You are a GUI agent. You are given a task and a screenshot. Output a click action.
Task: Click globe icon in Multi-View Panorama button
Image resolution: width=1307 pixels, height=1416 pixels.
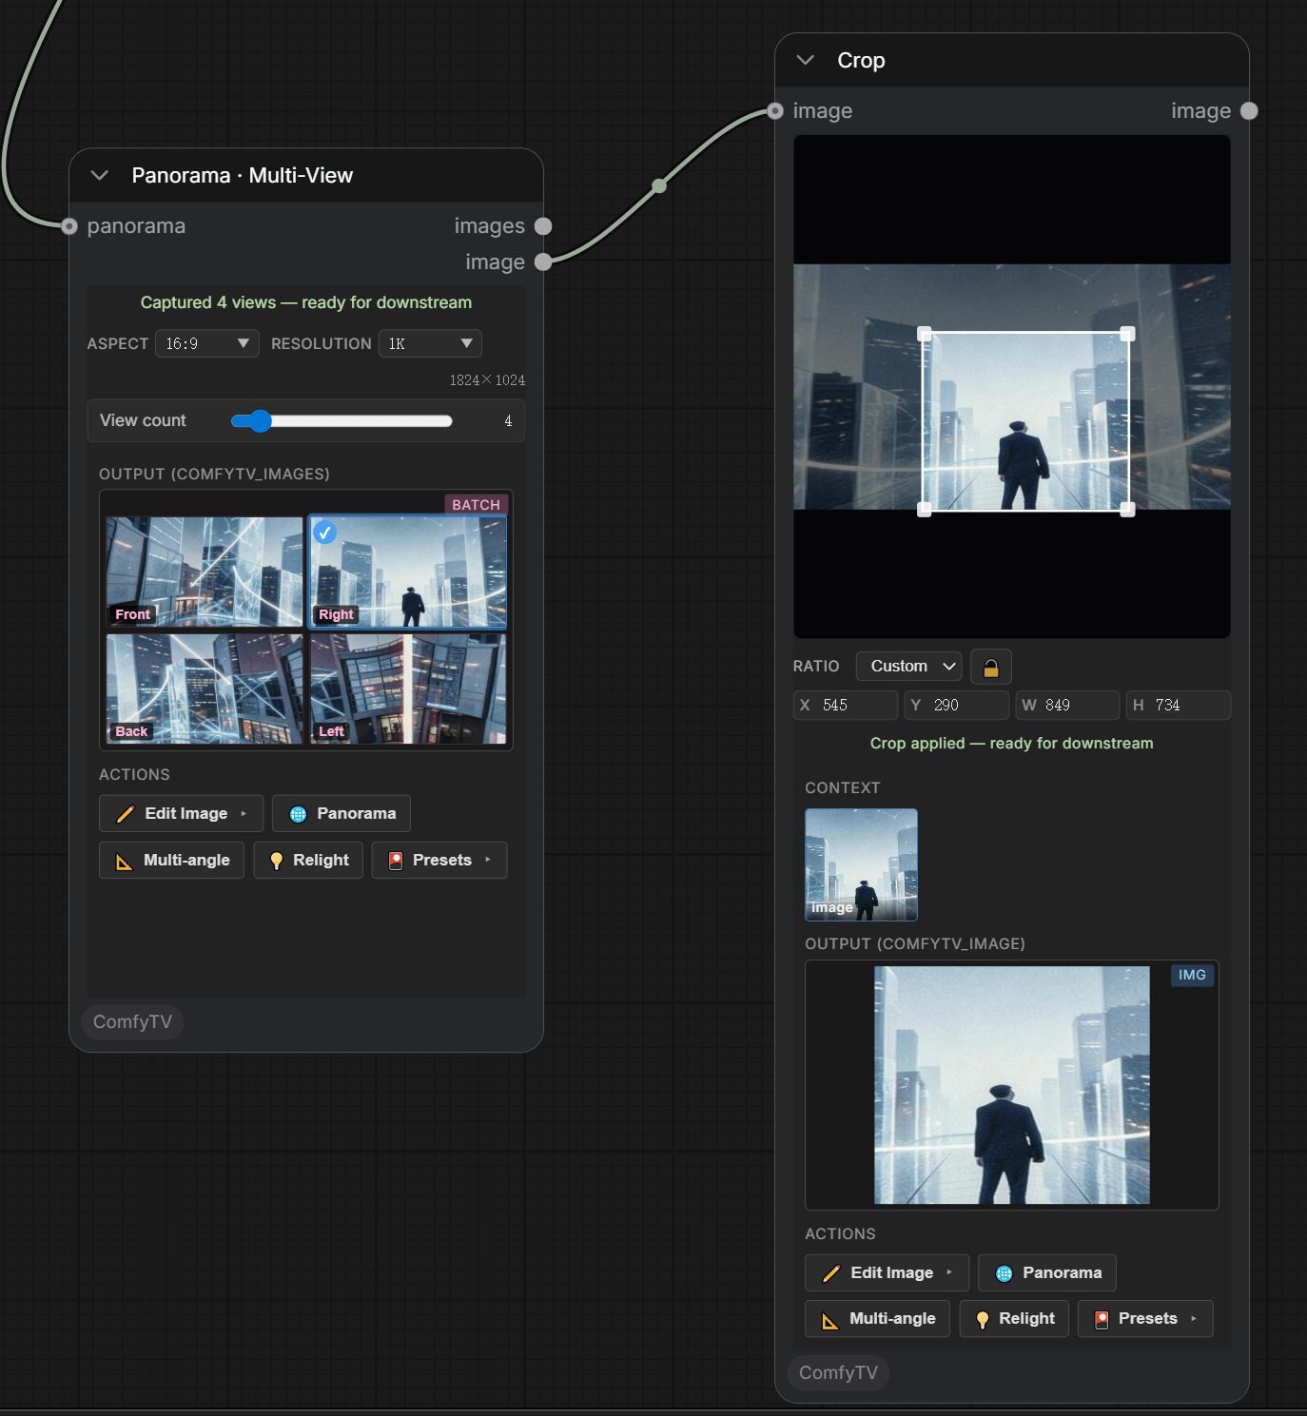[x=298, y=814]
